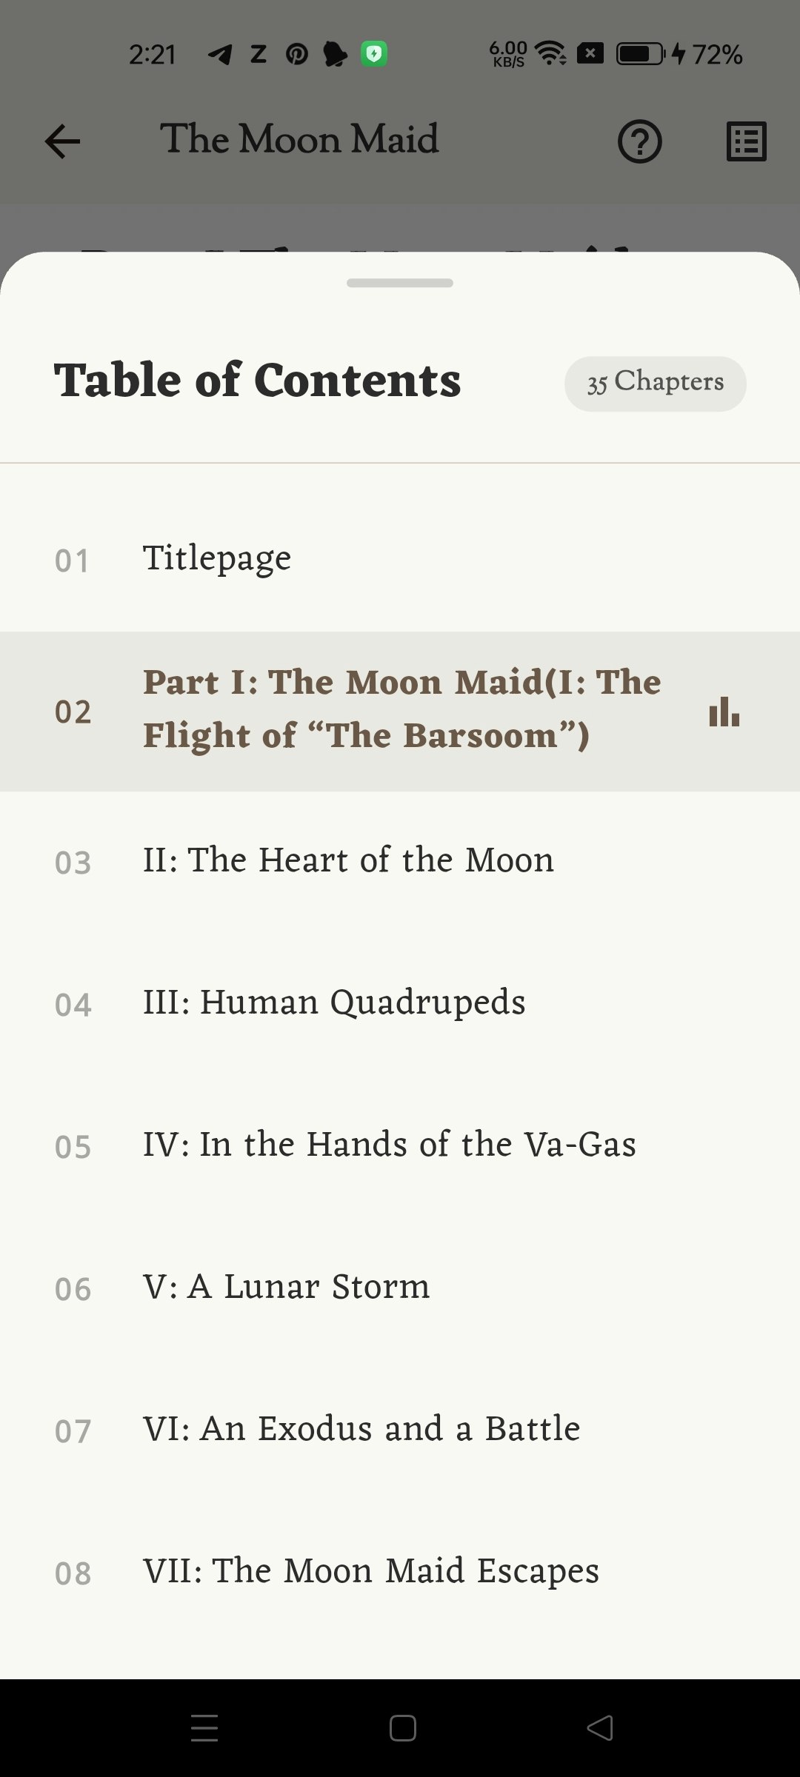Open the Telegram notification icon
800x1777 pixels.
[219, 54]
